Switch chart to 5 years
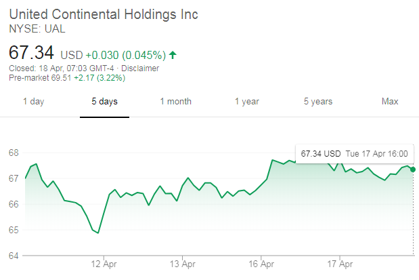419x280 pixels. (x=317, y=102)
